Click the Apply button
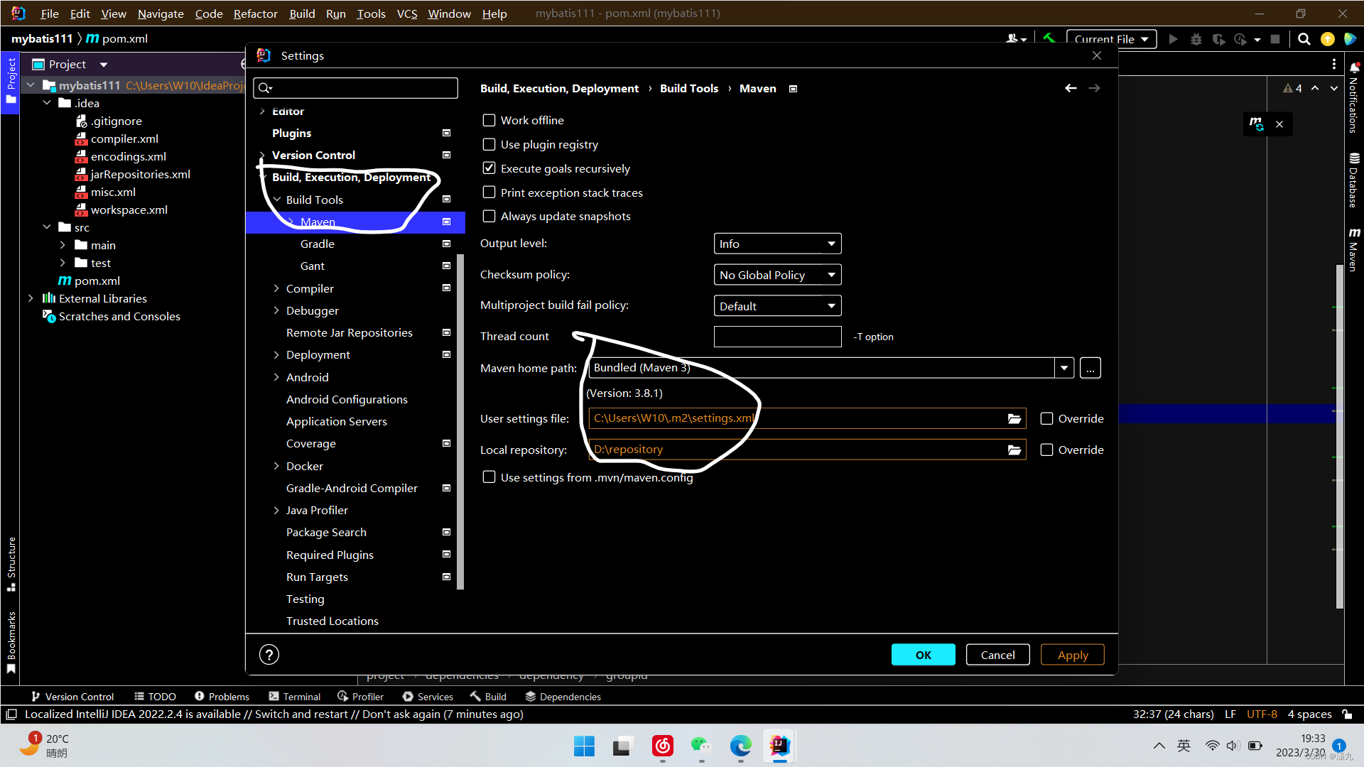This screenshot has height=767, width=1364. (x=1072, y=655)
